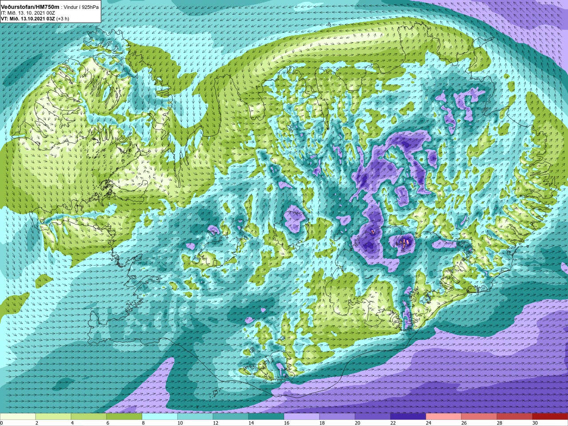This screenshot has height=426, width=568.
Task: Click the 4–6 green legend swatch
Action: click(x=89, y=417)
